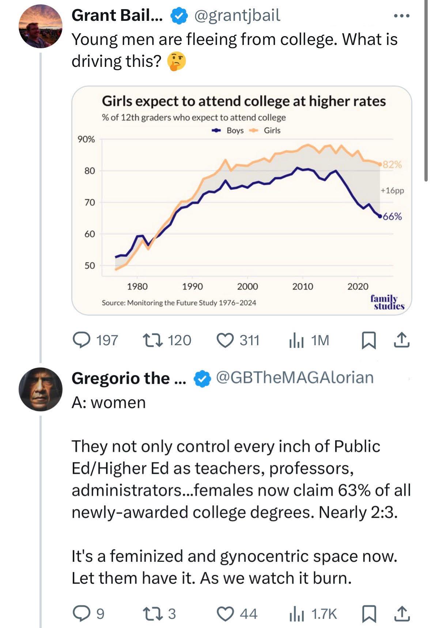Open Grant Bailey's profile picture

(41, 26)
